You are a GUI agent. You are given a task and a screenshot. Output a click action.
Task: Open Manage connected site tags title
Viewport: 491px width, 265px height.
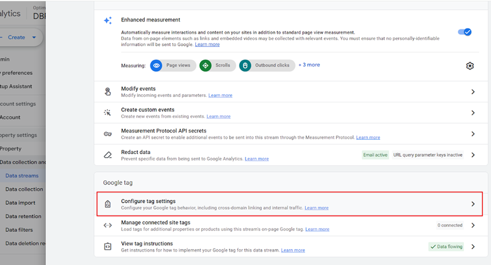point(156,223)
